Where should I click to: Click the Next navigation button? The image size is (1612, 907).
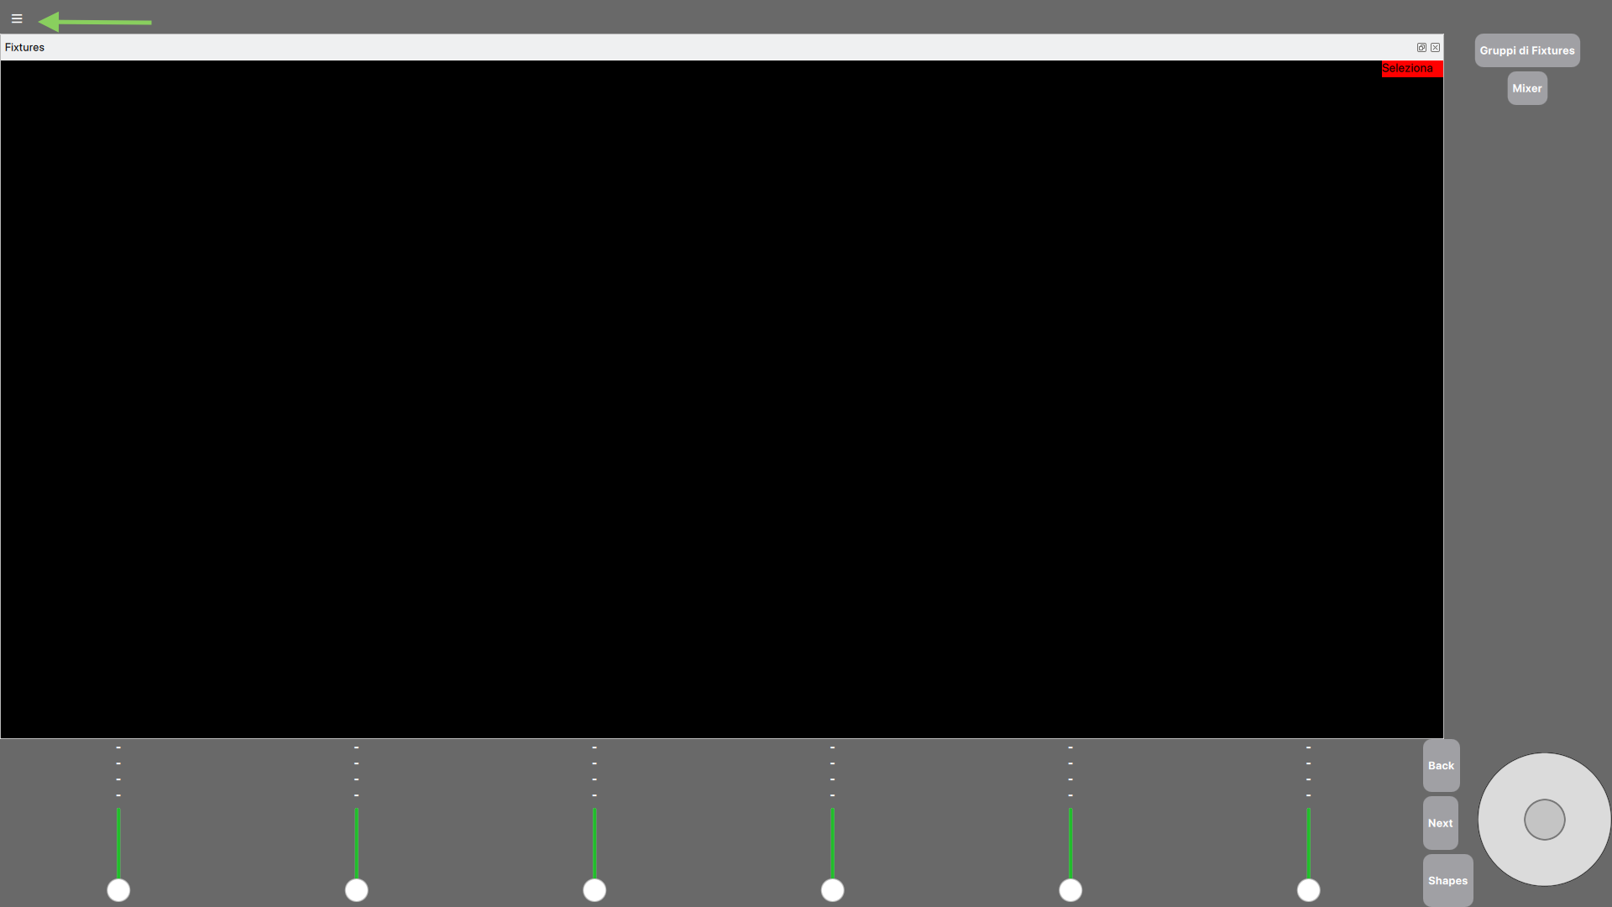(1442, 823)
